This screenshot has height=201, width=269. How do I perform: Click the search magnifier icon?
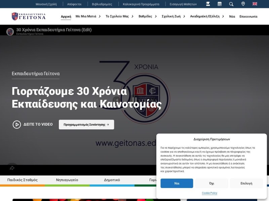(x=231, y=4)
